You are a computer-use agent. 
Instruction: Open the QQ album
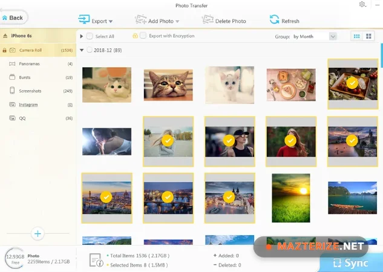tap(38, 118)
